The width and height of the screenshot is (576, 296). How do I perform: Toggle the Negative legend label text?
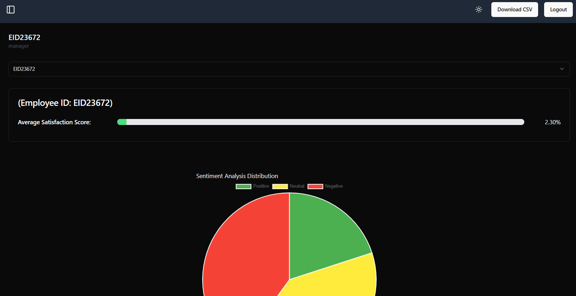[334, 186]
